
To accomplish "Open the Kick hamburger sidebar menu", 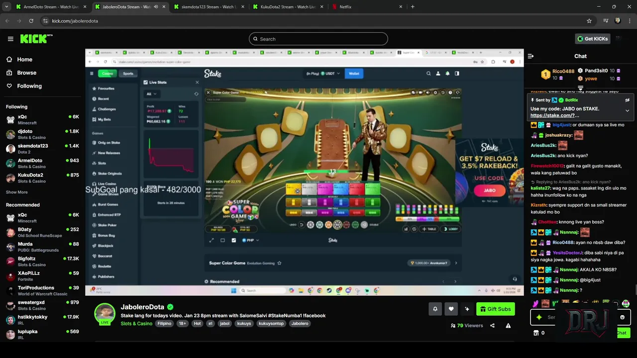I will (10, 39).
